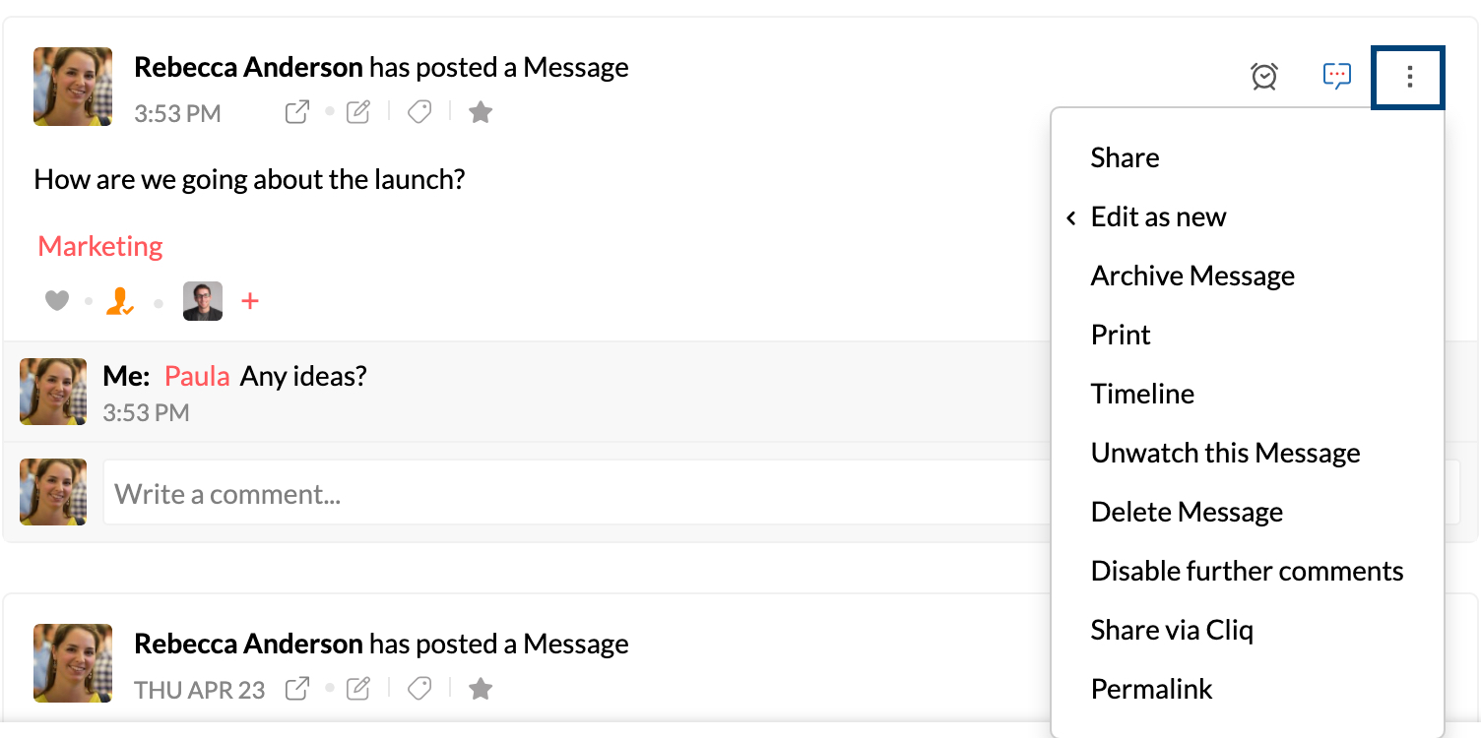
Task: Click the orange invitee user icon
Action: click(x=120, y=301)
